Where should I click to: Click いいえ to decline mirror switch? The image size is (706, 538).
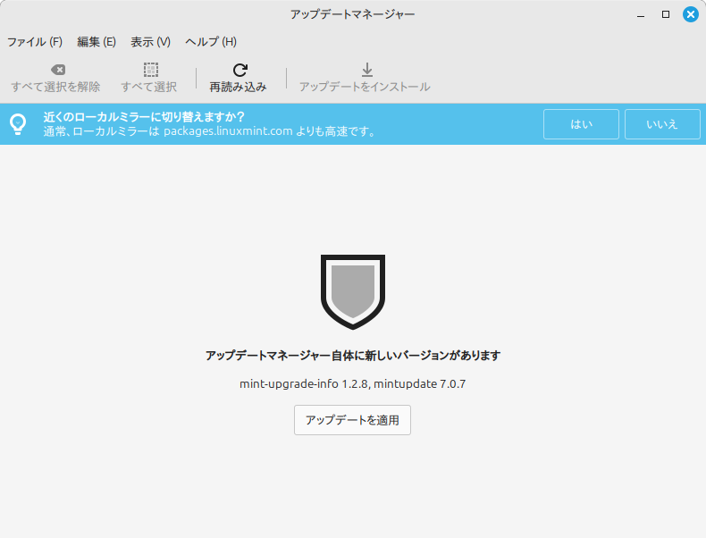pos(662,124)
